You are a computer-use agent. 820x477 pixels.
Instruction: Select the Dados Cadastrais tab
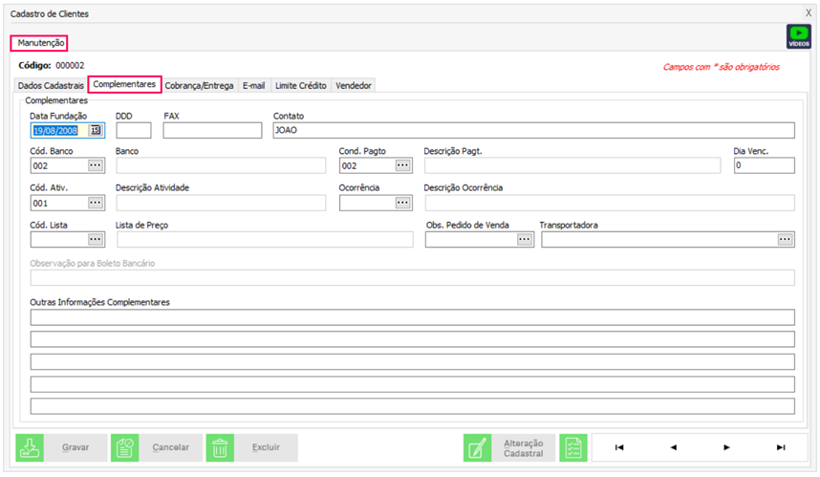52,85
